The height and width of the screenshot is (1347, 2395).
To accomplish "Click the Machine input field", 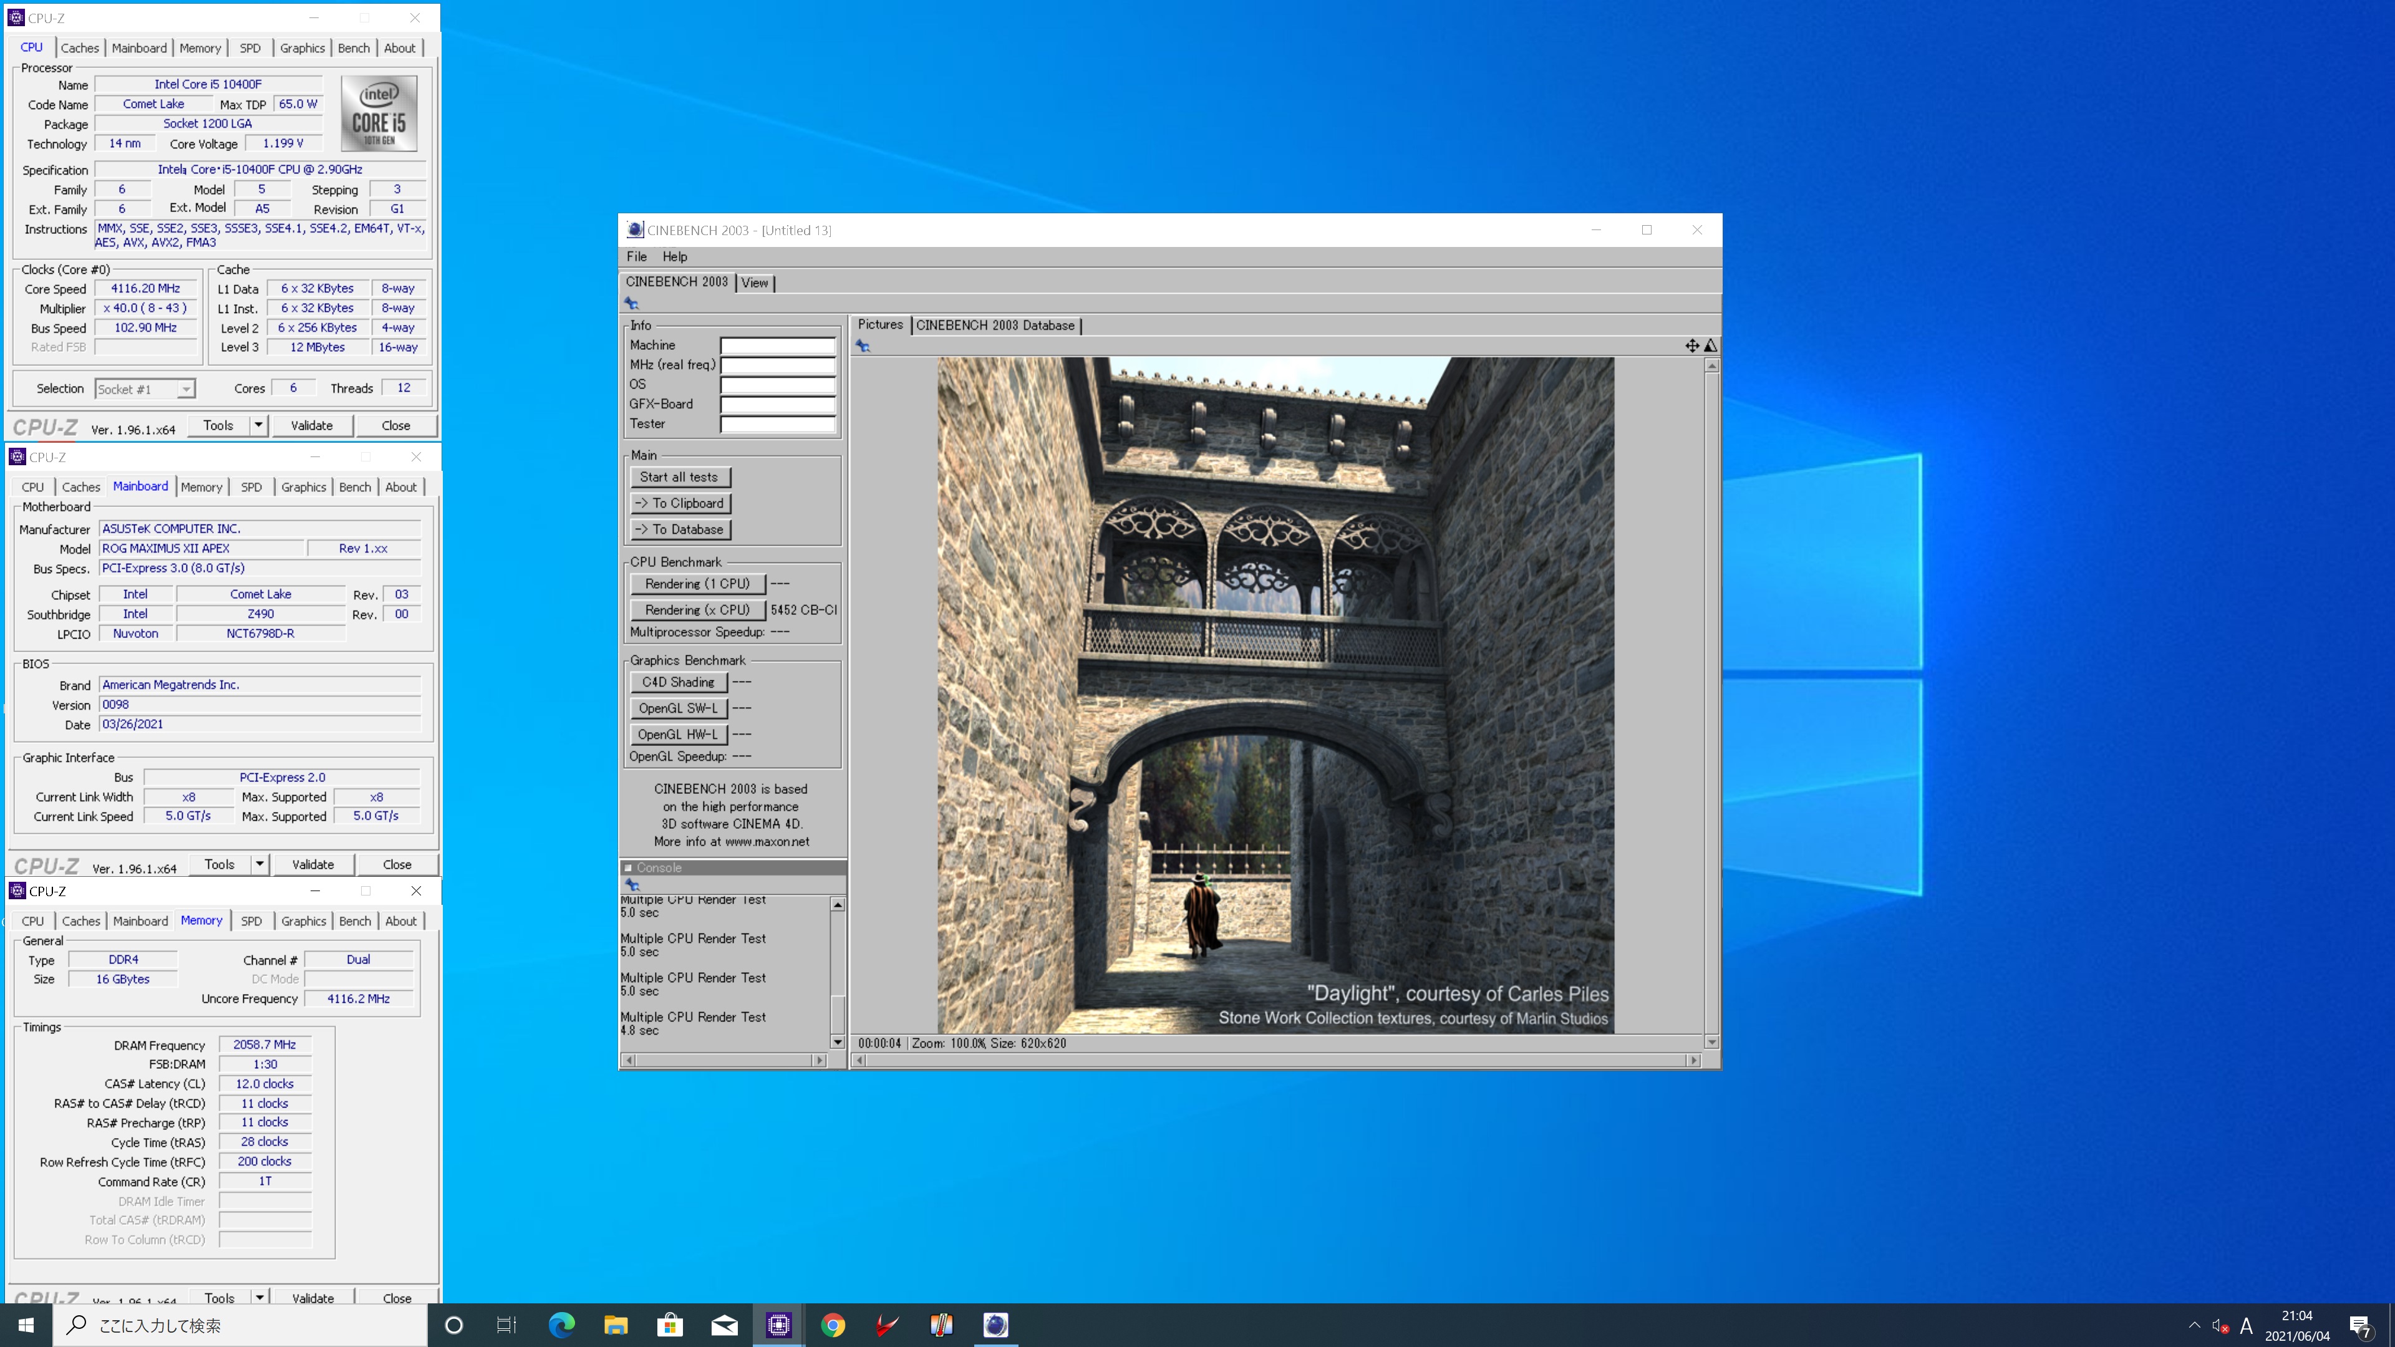I will coord(778,346).
